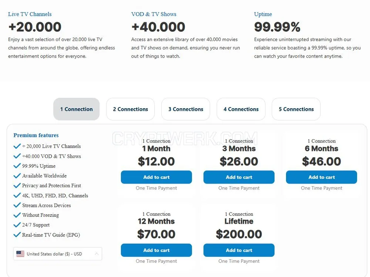The height and width of the screenshot is (277, 370).
Task: Click checkmark icon beside Without Freezing
Action: coord(17,215)
